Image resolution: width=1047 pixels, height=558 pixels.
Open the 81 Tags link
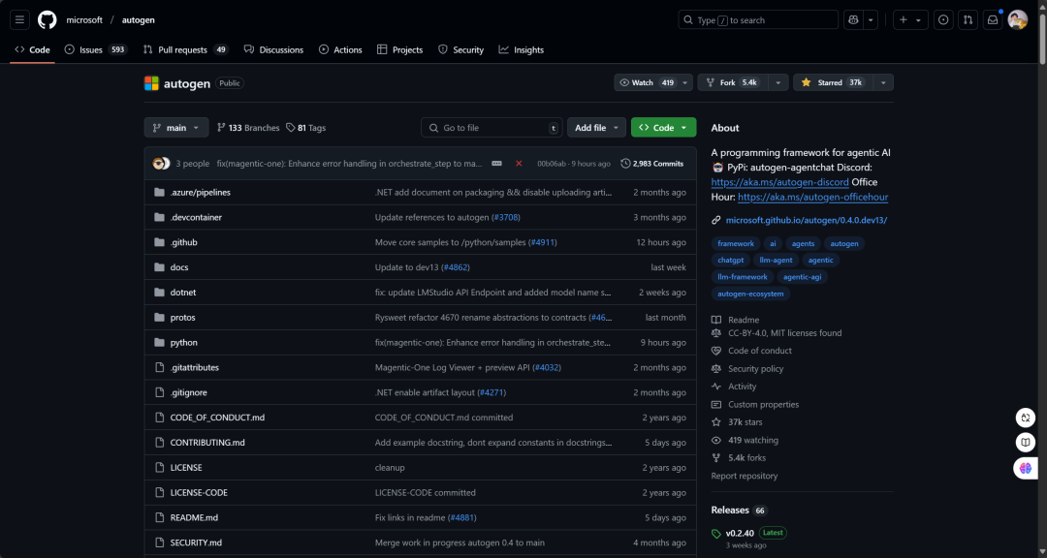(306, 128)
